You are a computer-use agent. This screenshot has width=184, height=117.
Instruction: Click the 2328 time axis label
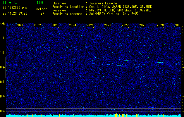point(143,25)
